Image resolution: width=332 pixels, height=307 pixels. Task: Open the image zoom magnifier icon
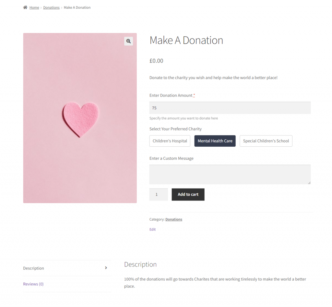point(128,41)
